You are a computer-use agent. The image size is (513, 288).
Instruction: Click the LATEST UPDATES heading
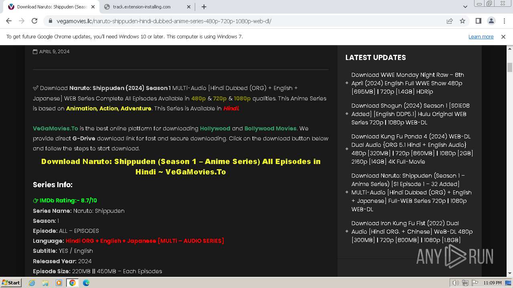(376, 58)
